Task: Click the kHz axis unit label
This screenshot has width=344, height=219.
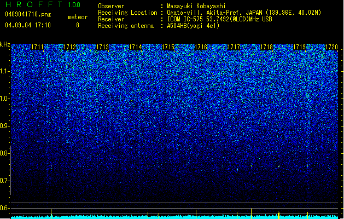Action: [5, 44]
